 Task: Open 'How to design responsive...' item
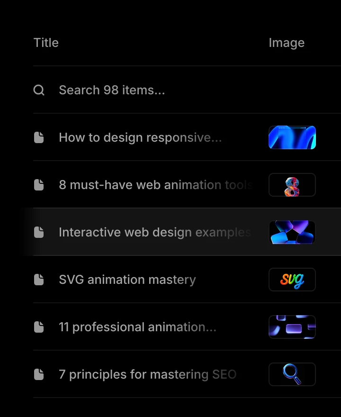coord(140,137)
